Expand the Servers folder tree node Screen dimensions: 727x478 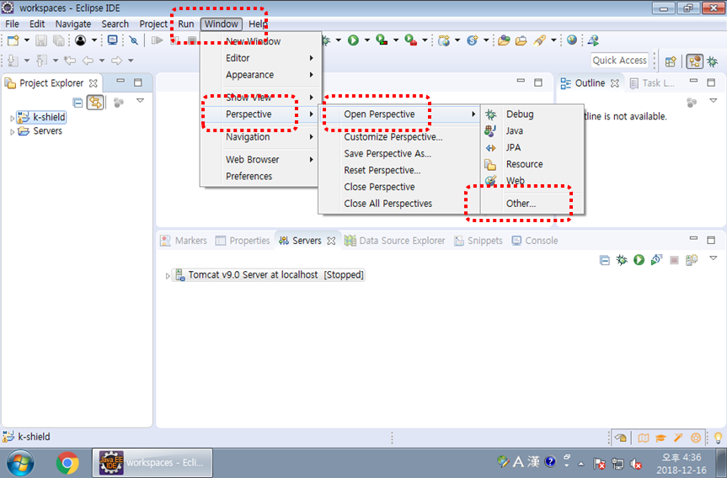(12, 132)
